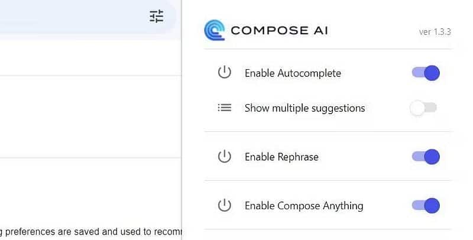Click the Compose AI swirl logo
The height and width of the screenshot is (240, 473).
(214, 30)
